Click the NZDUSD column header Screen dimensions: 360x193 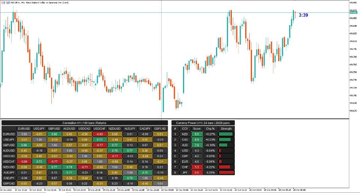(115, 129)
